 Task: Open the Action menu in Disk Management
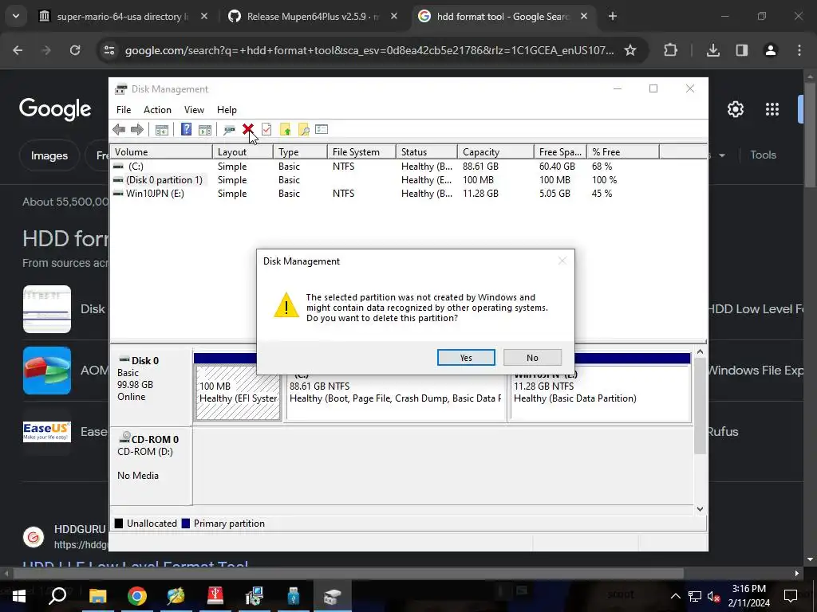[x=157, y=110]
